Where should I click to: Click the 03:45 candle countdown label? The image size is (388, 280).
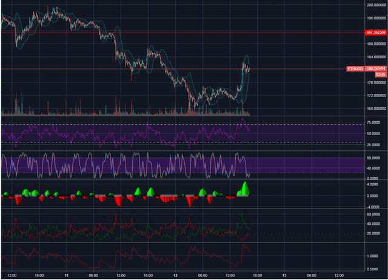[x=381, y=75]
